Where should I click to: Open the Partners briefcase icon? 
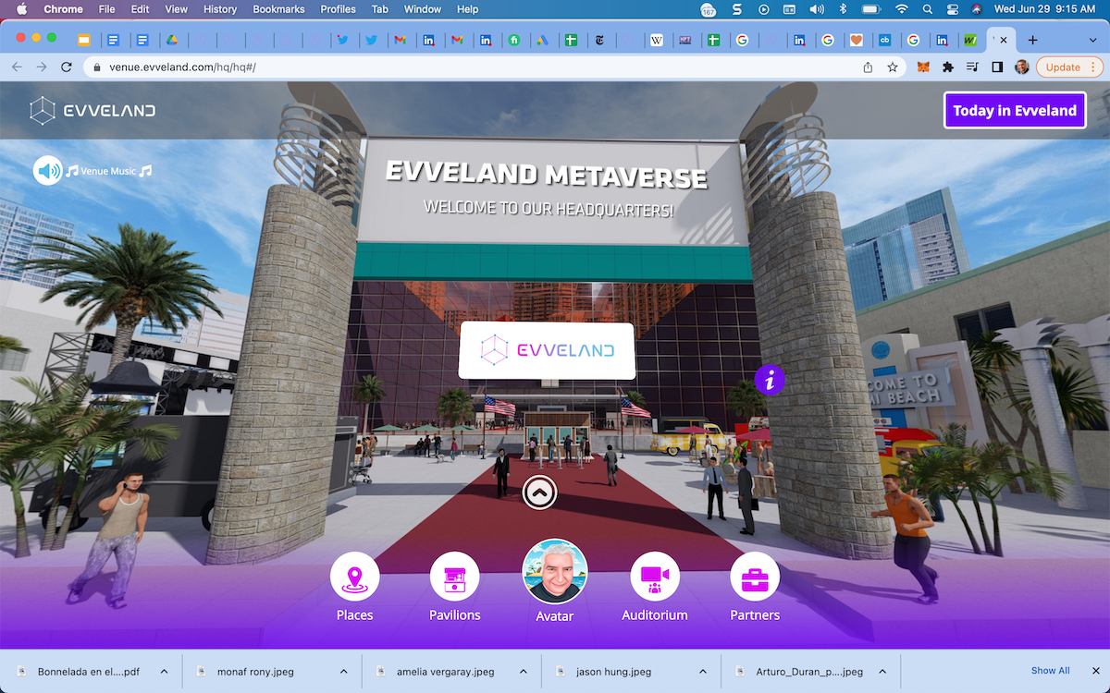755,577
